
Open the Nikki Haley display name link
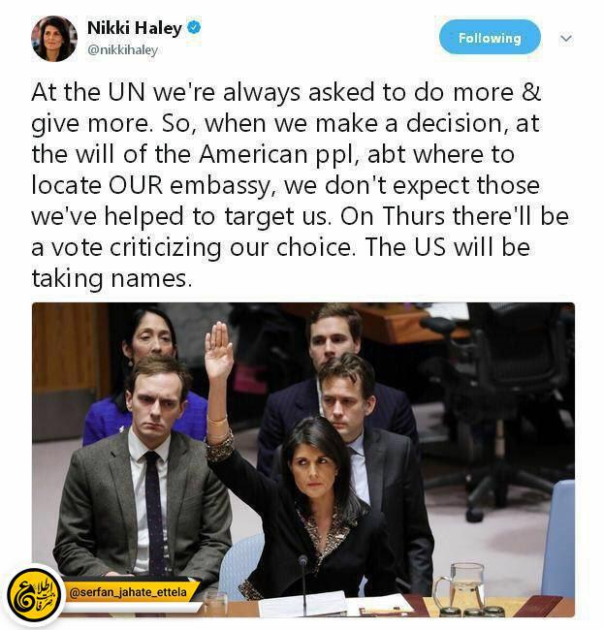click(135, 28)
